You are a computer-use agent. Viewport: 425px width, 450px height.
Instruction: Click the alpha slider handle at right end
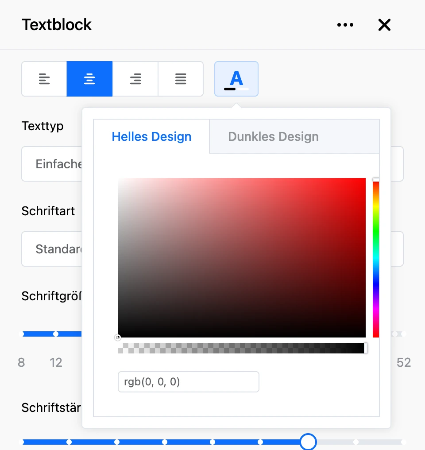pyautogui.click(x=366, y=348)
